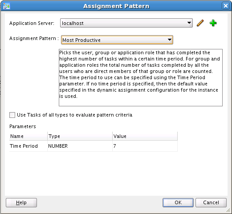Click the green plus add server icon
The width and height of the screenshot is (232, 214).
213,23
